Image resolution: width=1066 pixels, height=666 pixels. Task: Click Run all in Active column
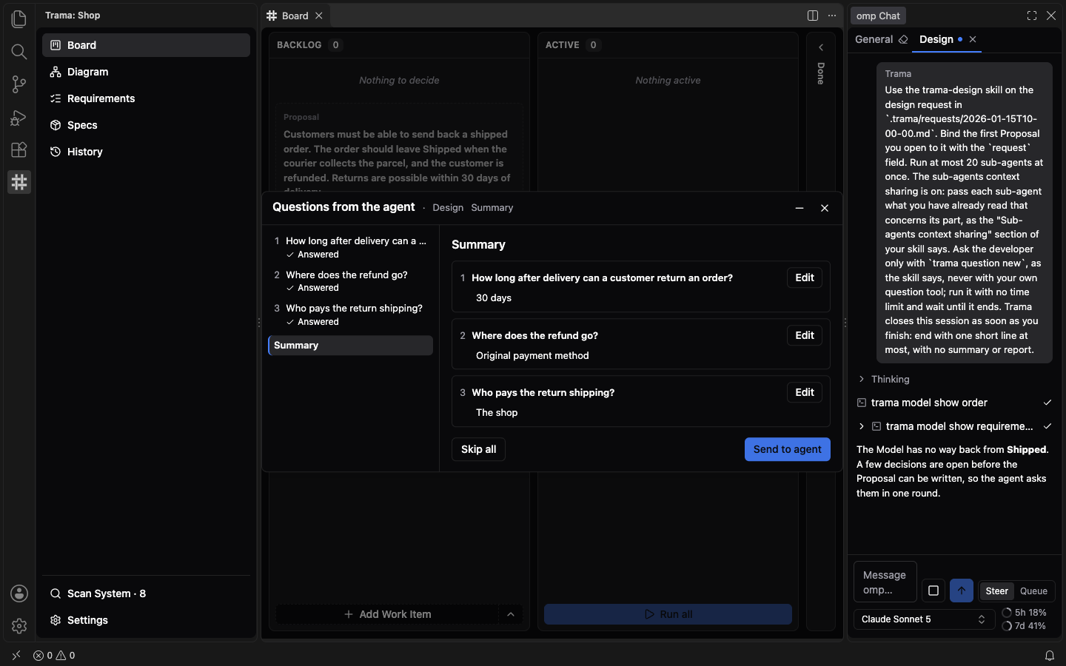668,614
